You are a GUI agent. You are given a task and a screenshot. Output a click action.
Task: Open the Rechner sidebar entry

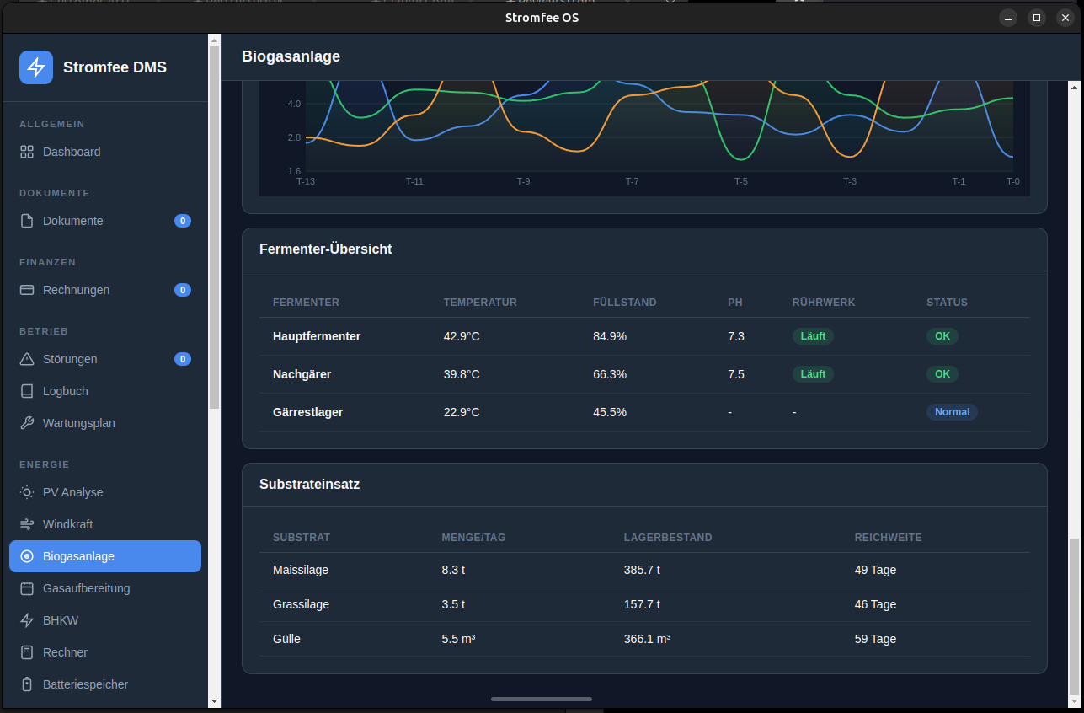click(65, 652)
